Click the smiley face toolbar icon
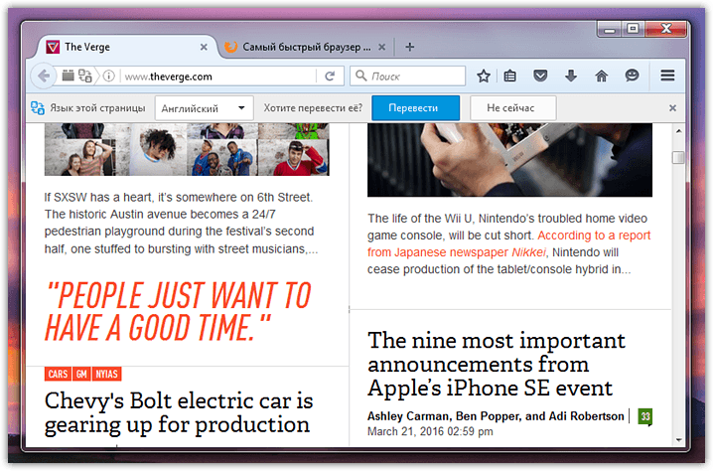This screenshot has width=713, height=471. click(631, 76)
